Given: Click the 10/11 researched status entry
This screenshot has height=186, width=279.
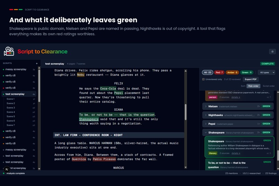Looking at the screenshot, I should coord(251,174).
